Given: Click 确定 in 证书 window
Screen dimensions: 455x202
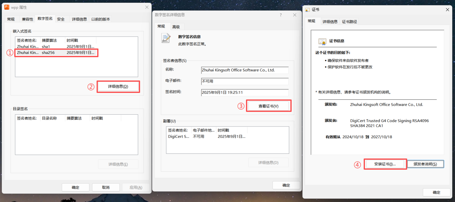Looking at the screenshot, I should tap(436, 192).
